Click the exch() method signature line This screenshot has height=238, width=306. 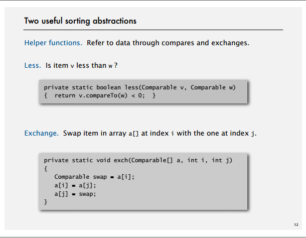(138, 161)
